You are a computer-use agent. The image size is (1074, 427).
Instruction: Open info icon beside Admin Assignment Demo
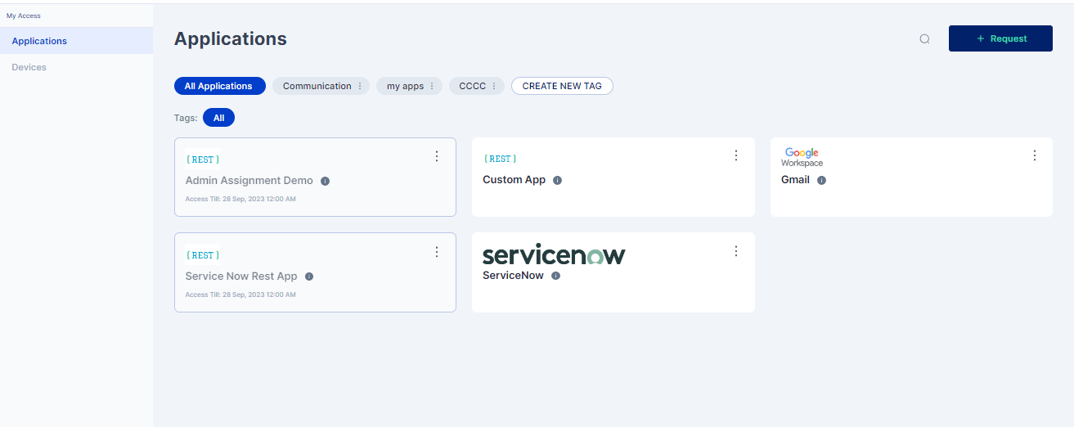(325, 181)
